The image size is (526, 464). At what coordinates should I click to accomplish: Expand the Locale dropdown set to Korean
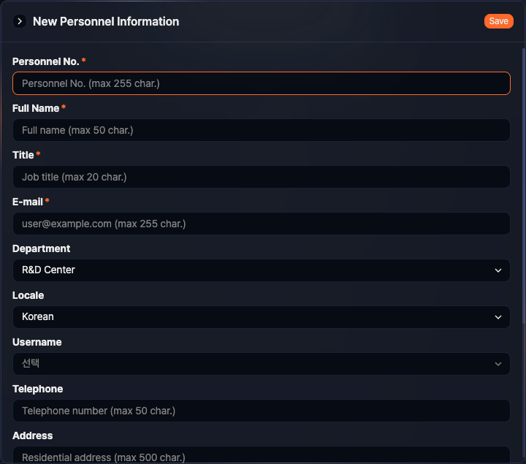click(x=261, y=317)
